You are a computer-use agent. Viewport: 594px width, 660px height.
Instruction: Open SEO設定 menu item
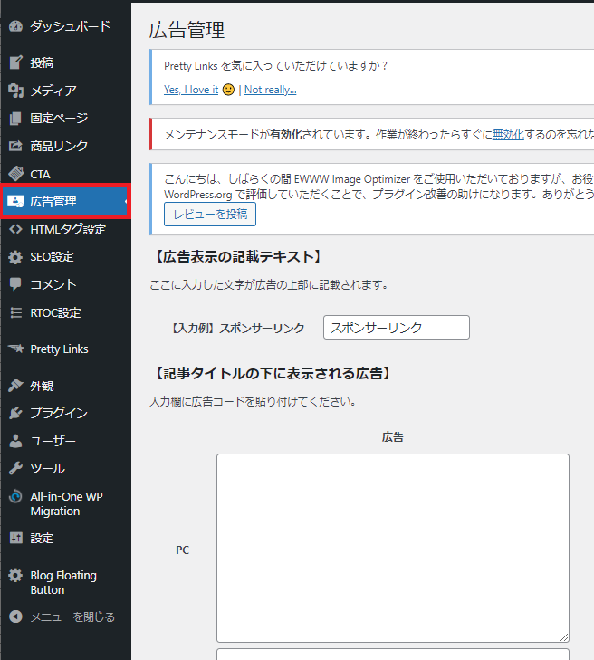coord(66,257)
